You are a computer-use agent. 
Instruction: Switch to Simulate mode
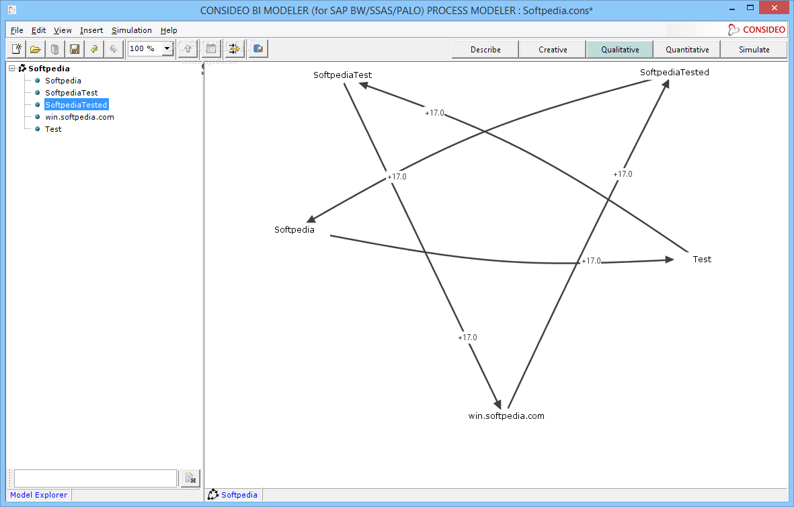[x=754, y=50]
